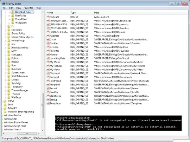Click the DWM folder icon
Image resolution: width=190 pixels, height=142 pixels.
[x=5, y=101]
